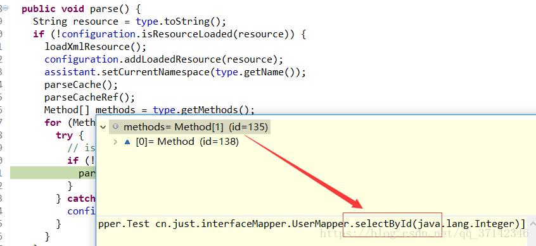The width and height of the screenshot is (536, 246).
Task: Click the 'catch' keyword in the code
Action: point(81,198)
